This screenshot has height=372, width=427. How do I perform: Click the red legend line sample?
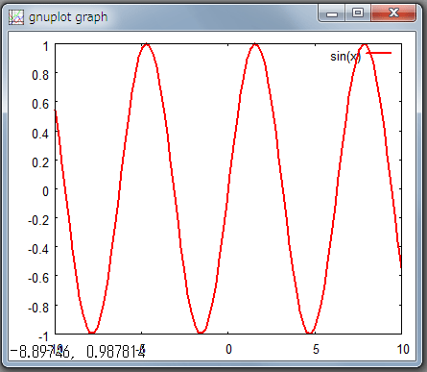click(x=379, y=53)
